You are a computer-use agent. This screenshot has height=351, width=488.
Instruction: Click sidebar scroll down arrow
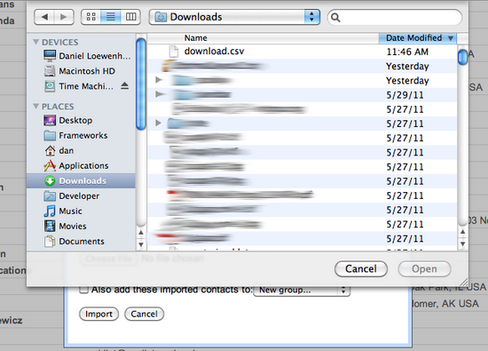tap(141, 244)
